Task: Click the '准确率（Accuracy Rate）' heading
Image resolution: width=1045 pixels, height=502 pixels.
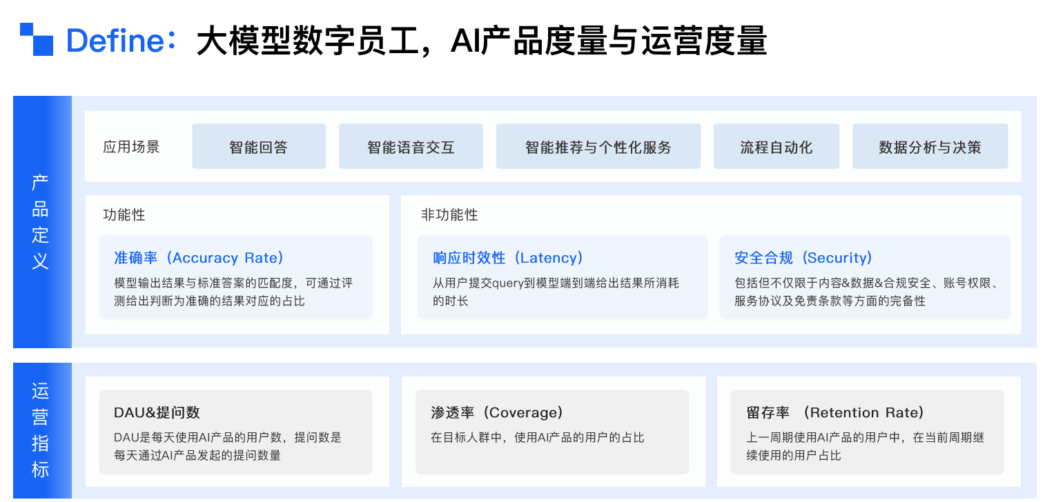Action: tap(199, 258)
